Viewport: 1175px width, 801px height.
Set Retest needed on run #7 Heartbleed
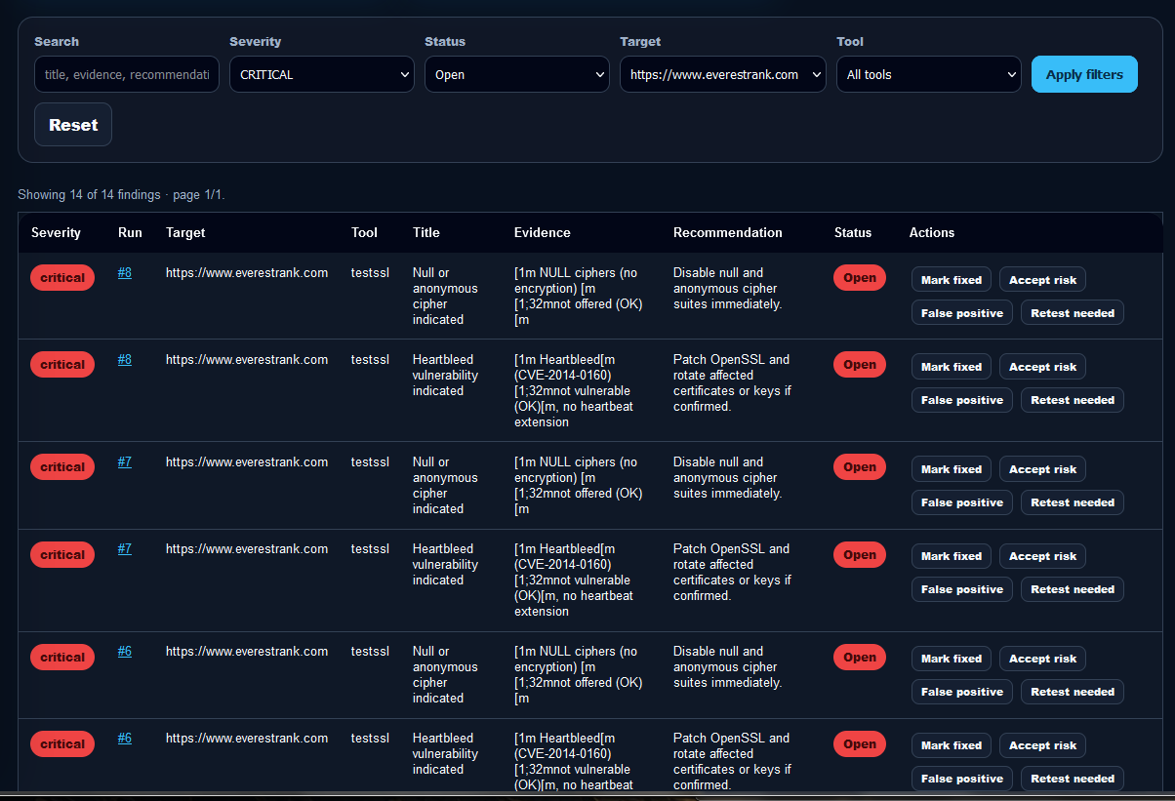pos(1073,589)
